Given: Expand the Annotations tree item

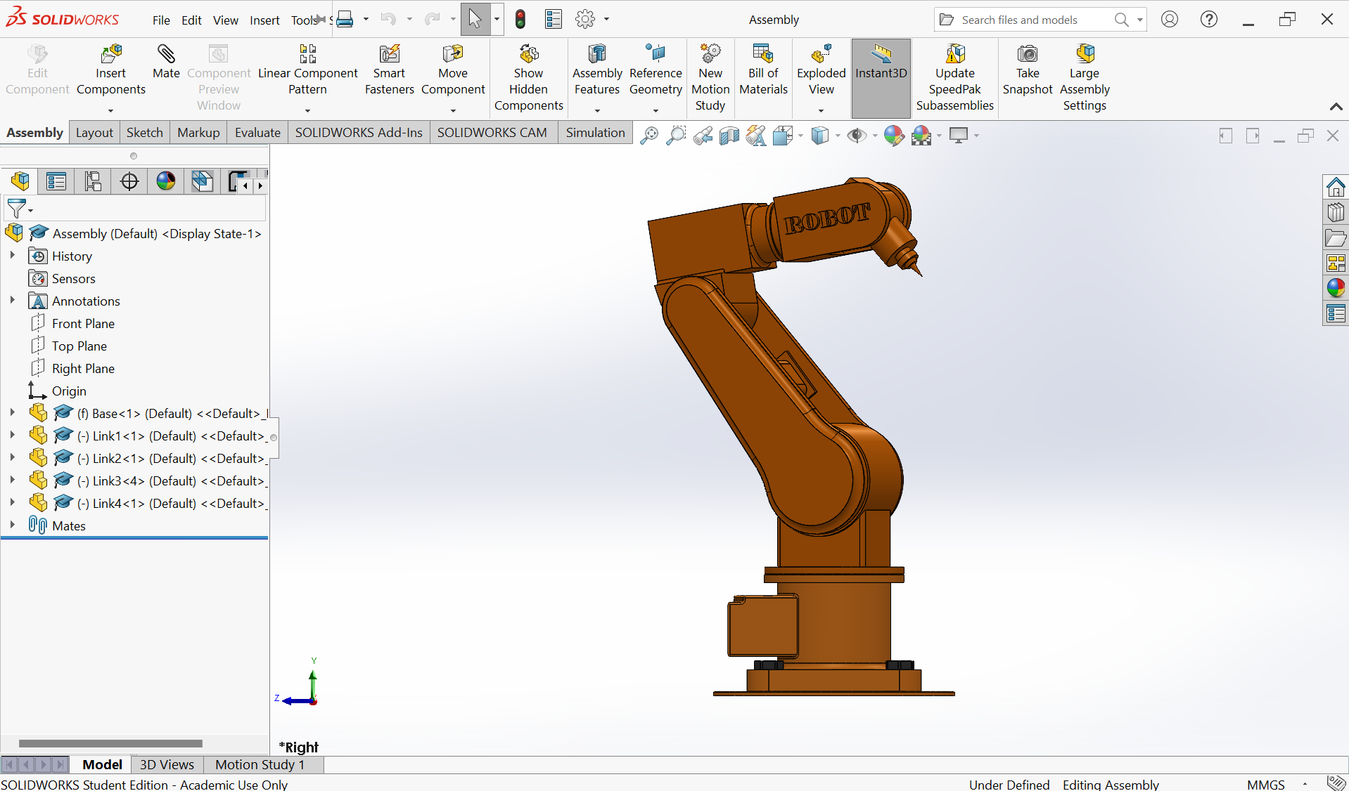Looking at the screenshot, I should 12,301.
